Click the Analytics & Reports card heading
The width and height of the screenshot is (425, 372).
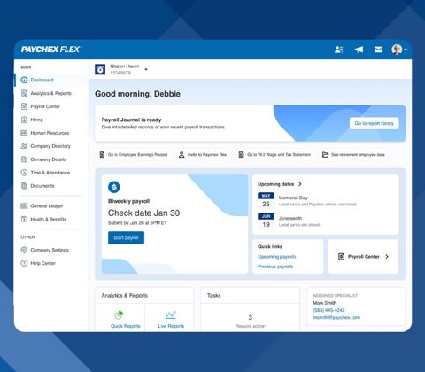(125, 296)
